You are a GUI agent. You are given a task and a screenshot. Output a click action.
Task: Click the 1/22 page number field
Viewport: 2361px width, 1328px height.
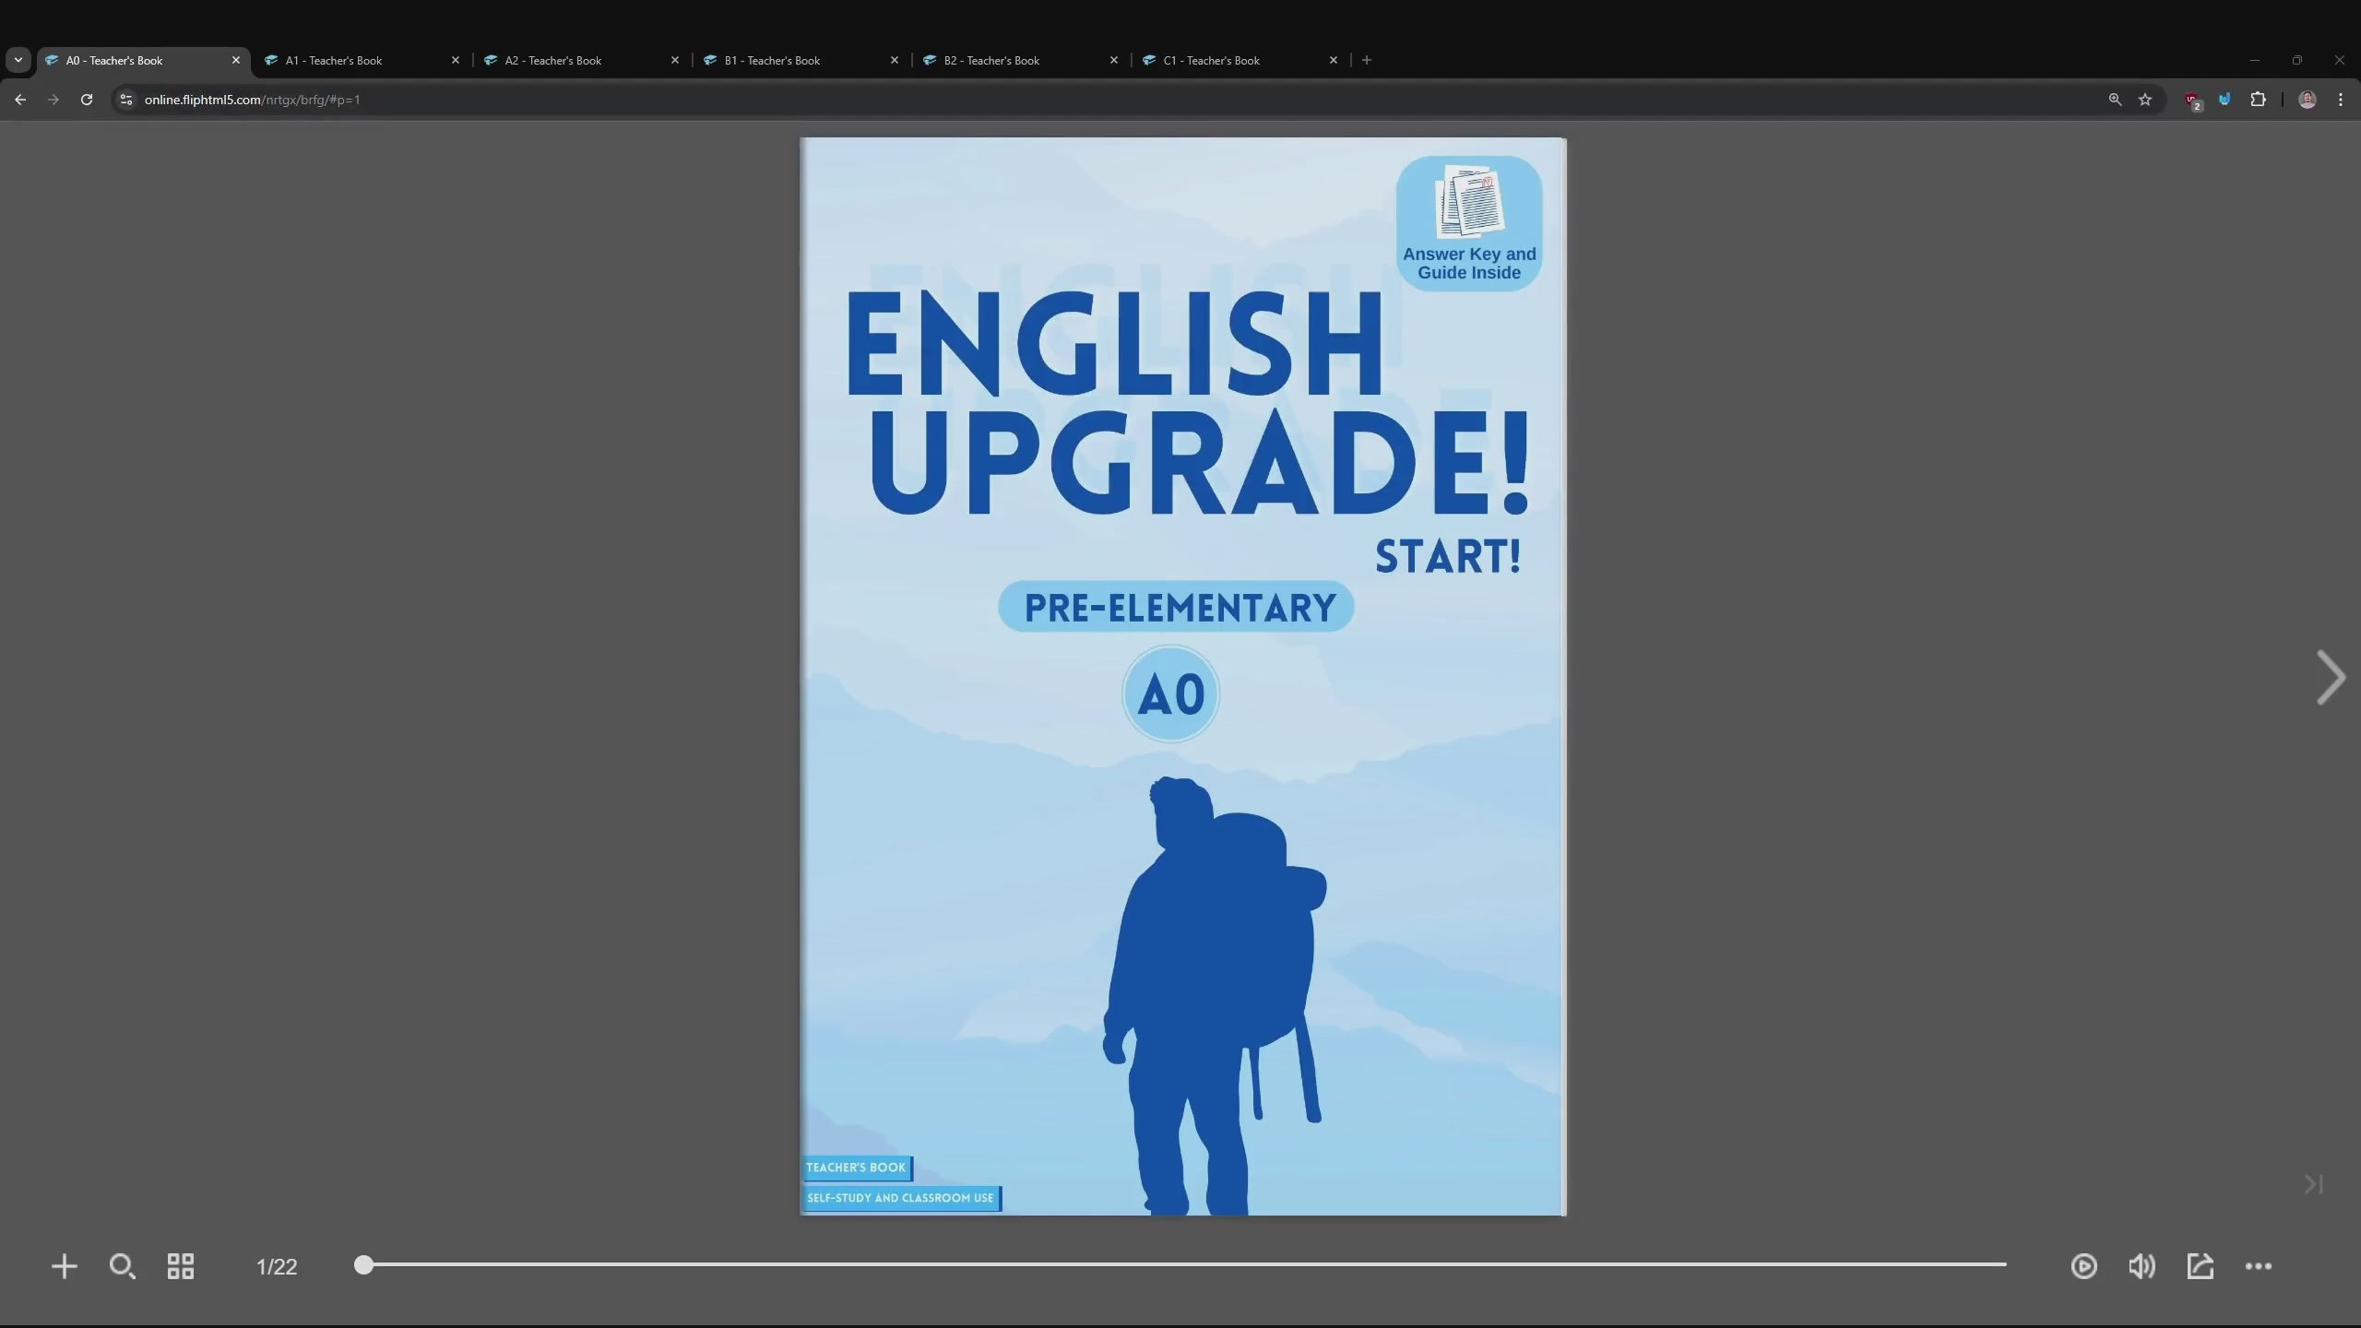point(277,1267)
